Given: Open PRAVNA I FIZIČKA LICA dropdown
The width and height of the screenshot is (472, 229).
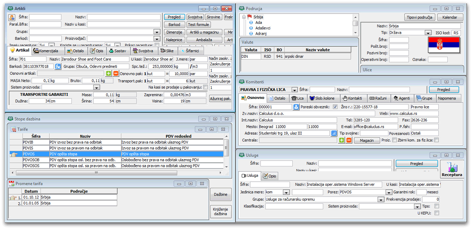Looking at the screenshot, I should (x=294, y=90).
